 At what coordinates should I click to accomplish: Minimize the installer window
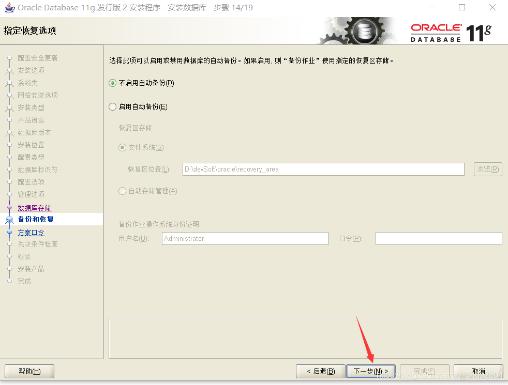click(x=432, y=7)
